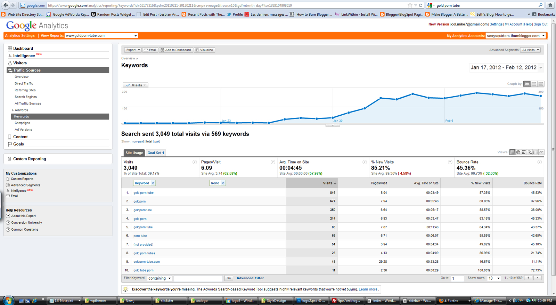Open the None secondary dimension dropdown

coord(218,183)
